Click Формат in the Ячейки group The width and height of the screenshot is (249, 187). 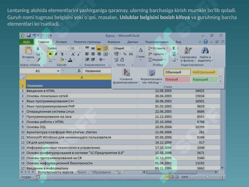[x=157, y=60]
